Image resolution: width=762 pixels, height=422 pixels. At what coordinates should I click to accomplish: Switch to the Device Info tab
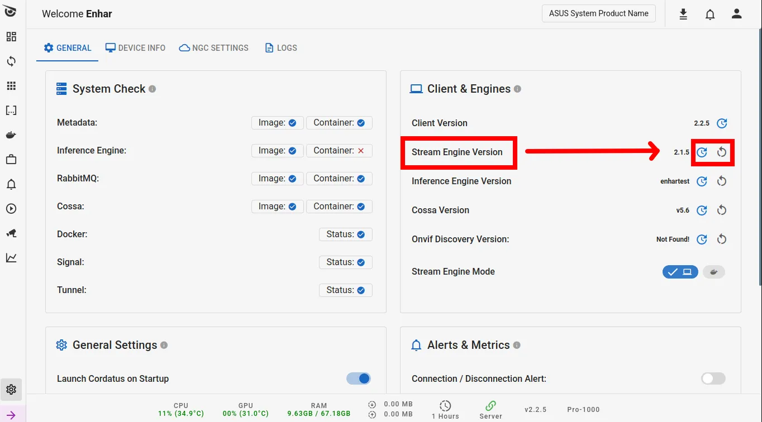pos(136,48)
